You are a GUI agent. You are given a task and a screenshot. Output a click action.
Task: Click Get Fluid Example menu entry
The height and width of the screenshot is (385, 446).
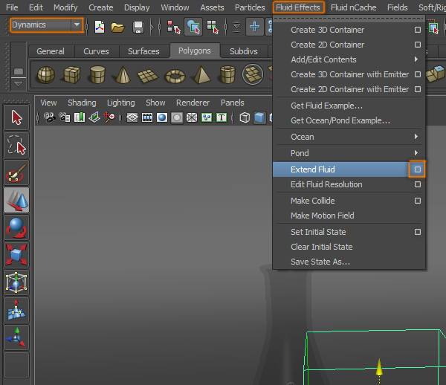pyautogui.click(x=326, y=106)
